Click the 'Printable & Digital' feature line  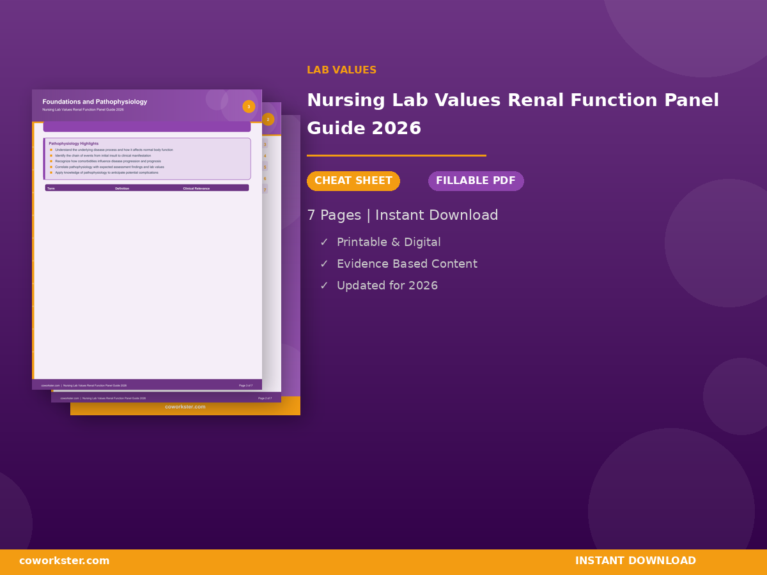(389, 242)
